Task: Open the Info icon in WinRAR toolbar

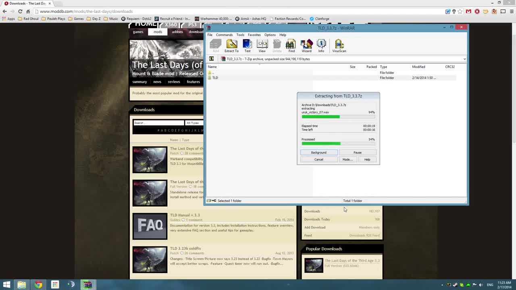Action: coord(321,46)
